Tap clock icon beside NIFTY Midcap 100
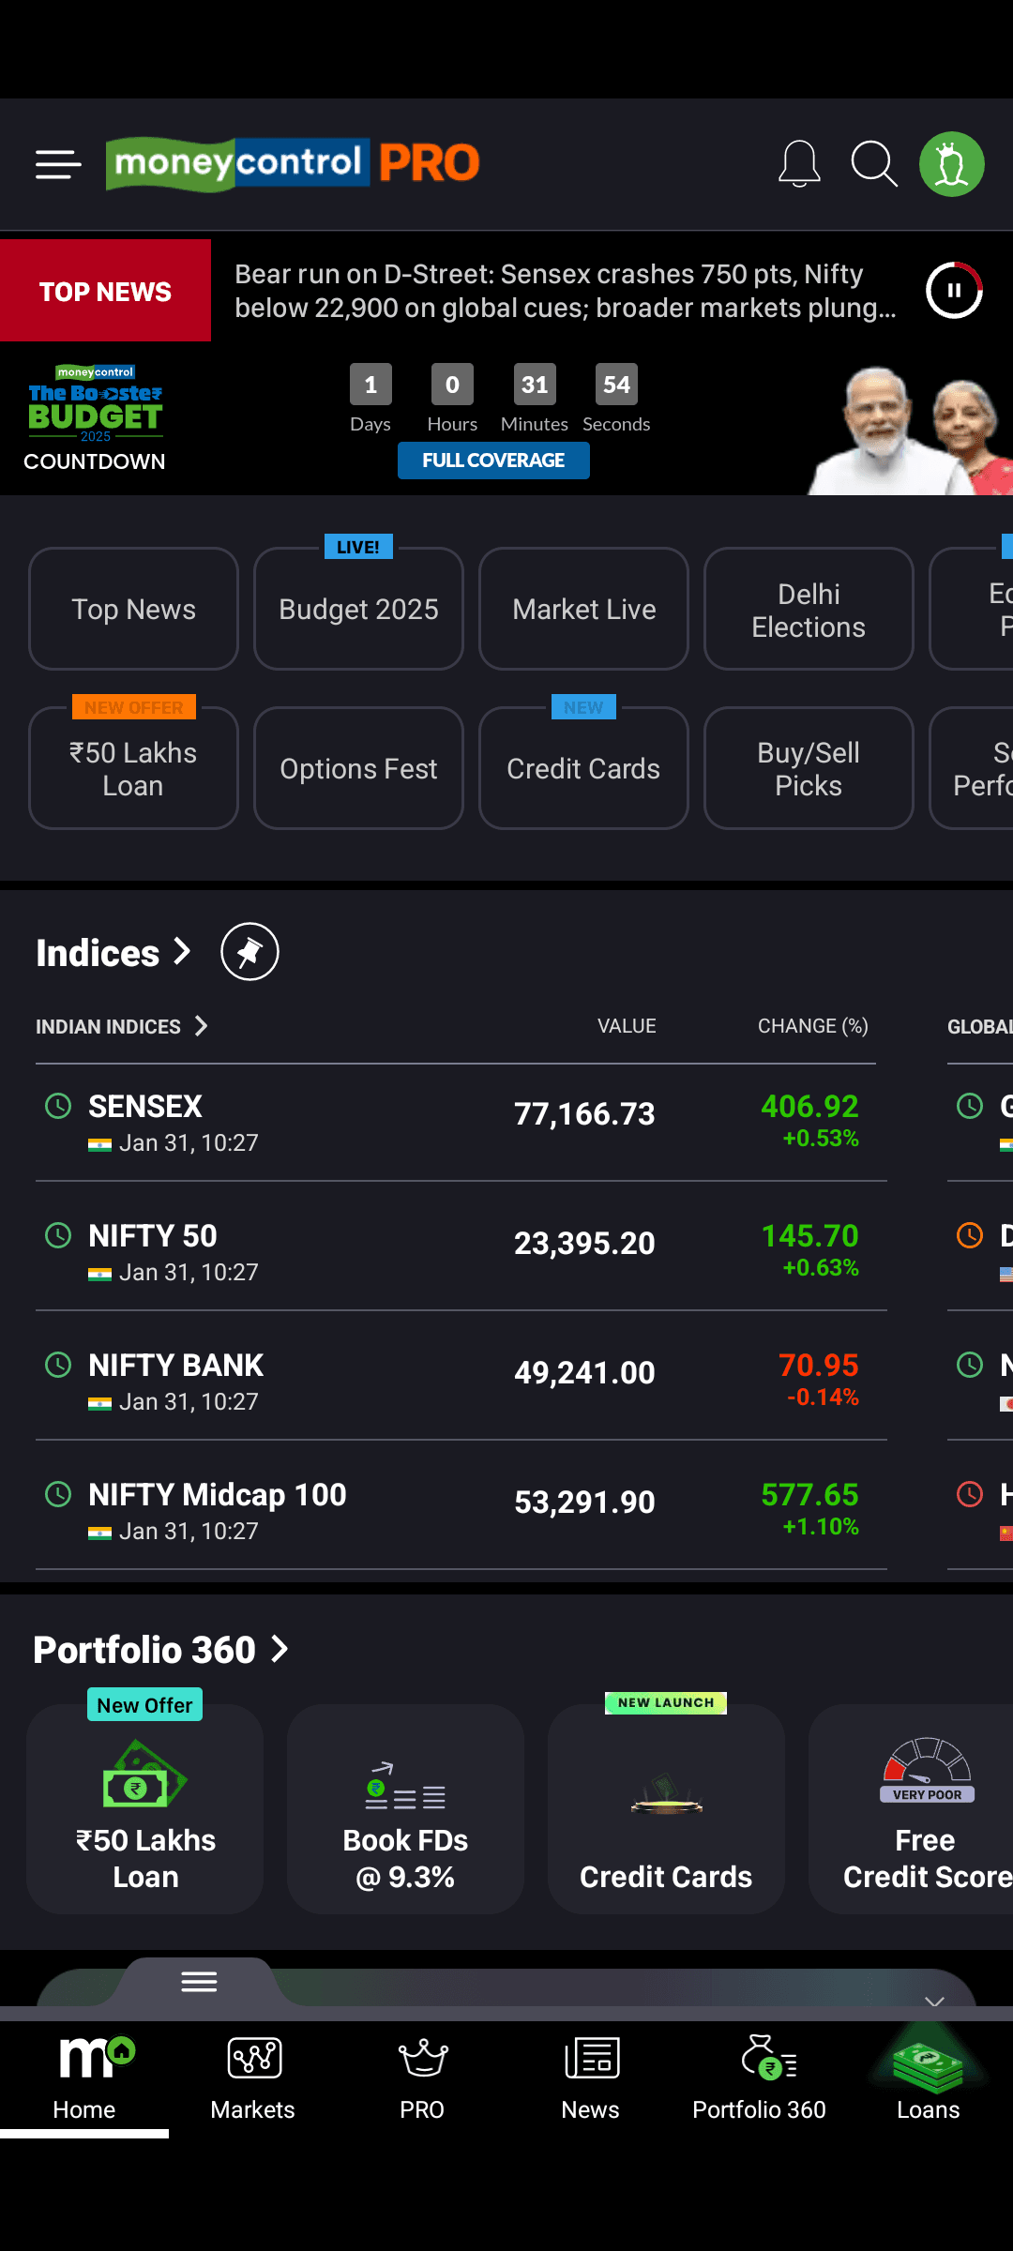 point(58,1494)
